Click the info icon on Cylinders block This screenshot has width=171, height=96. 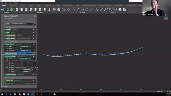pos(33,29)
